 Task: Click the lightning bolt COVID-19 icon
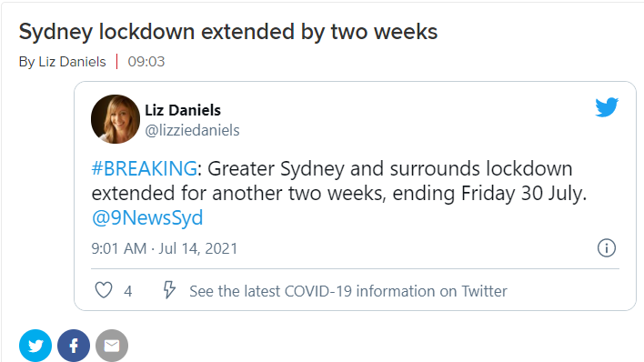click(x=169, y=289)
